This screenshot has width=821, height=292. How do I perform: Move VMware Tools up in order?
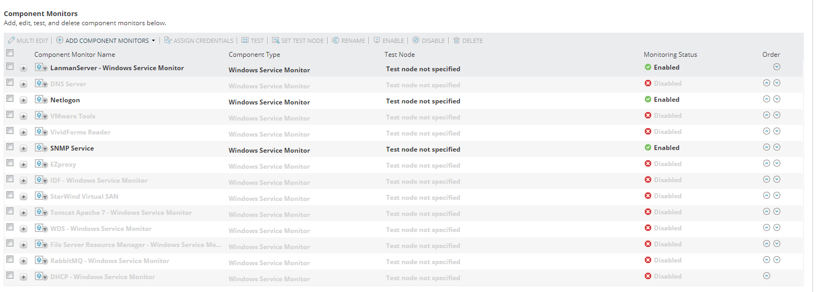tap(766, 115)
